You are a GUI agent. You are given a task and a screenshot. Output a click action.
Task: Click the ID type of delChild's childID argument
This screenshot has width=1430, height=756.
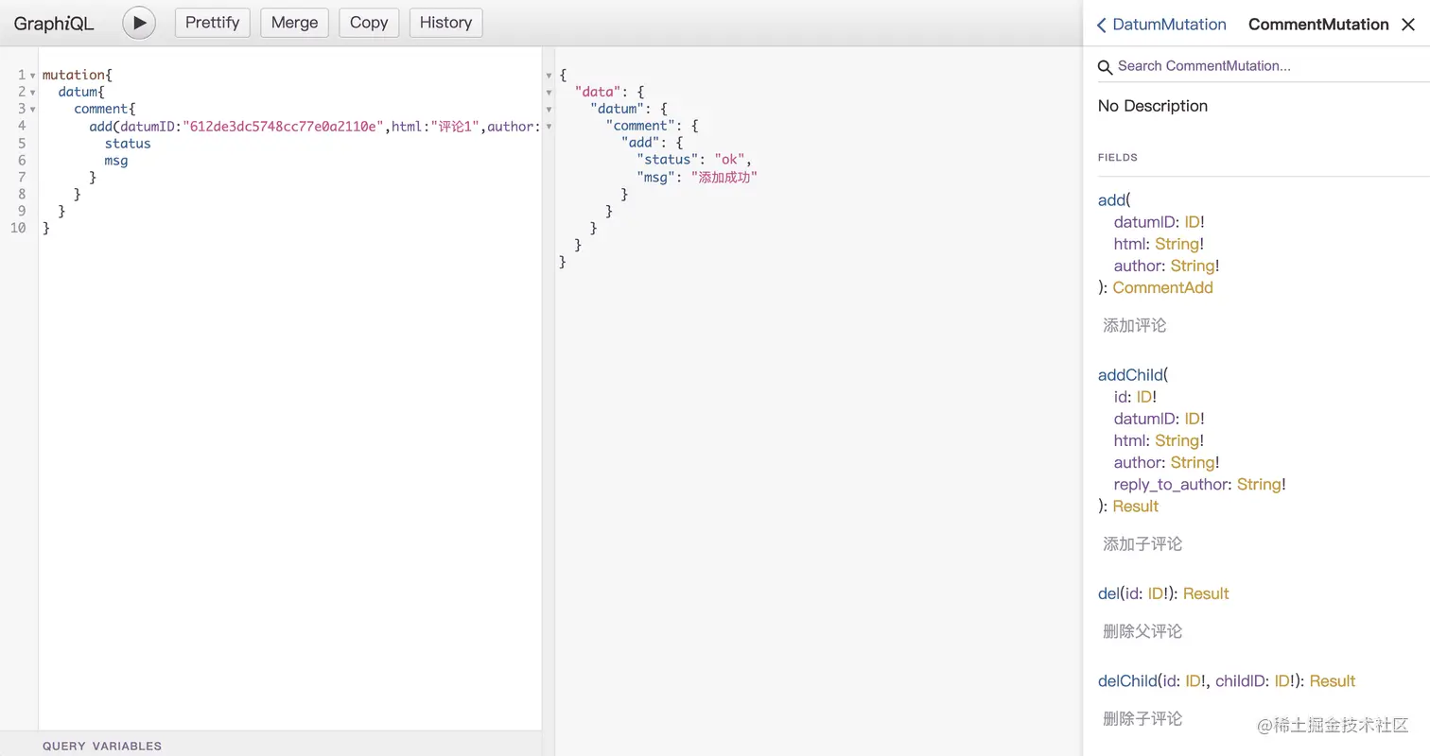(1283, 680)
